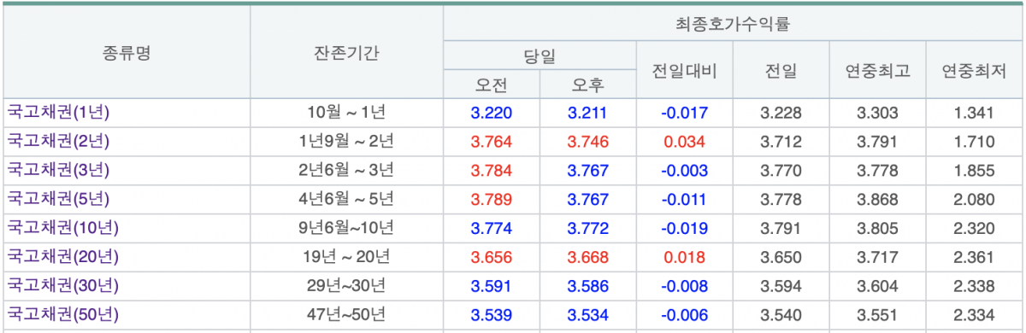Viewport: 1026px width, 333px height.
Task: Click the yearly low 1.341
Action: coord(974,112)
